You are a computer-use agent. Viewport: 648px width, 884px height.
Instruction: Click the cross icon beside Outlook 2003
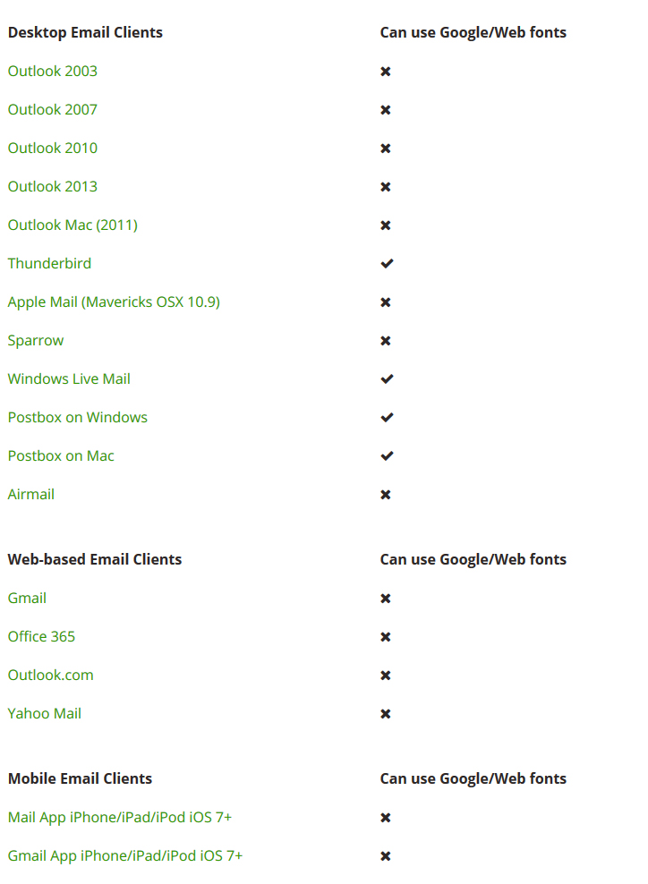[x=386, y=72]
